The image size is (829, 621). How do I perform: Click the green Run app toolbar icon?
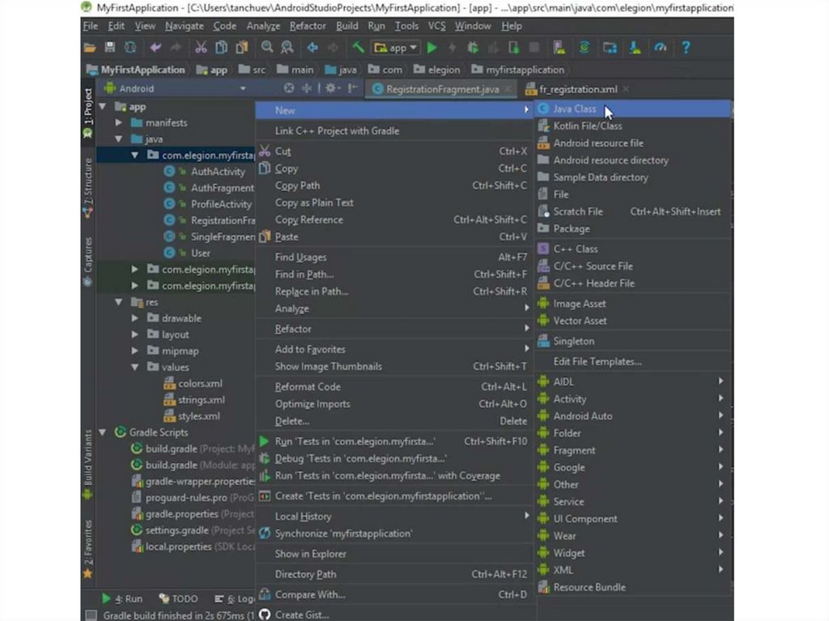(432, 48)
